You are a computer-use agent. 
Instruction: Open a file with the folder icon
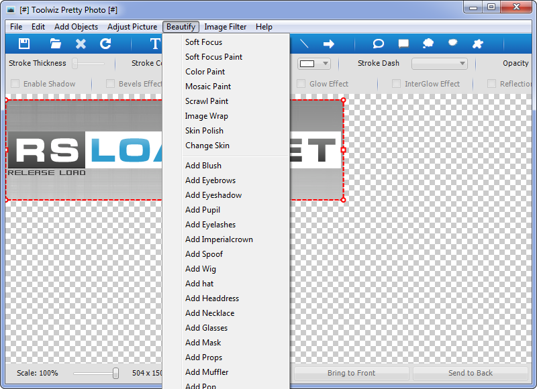[56, 44]
